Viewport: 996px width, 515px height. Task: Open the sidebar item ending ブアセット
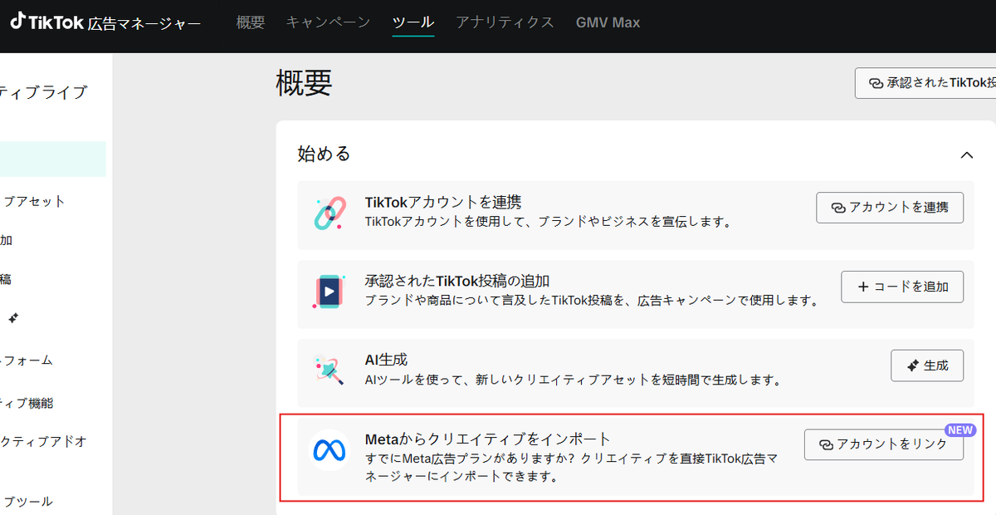click(x=33, y=201)
